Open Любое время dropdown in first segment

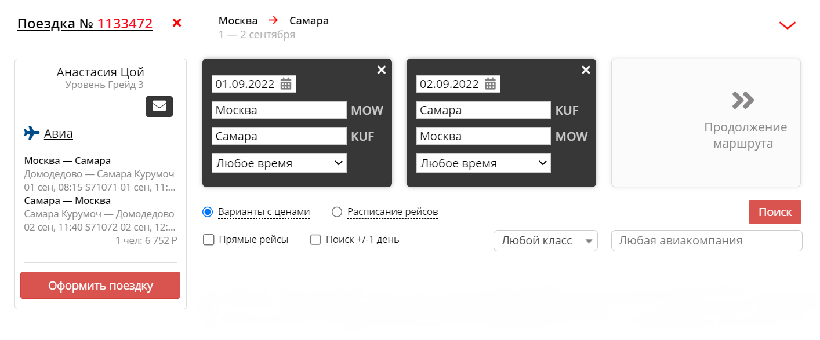[279, 163]
